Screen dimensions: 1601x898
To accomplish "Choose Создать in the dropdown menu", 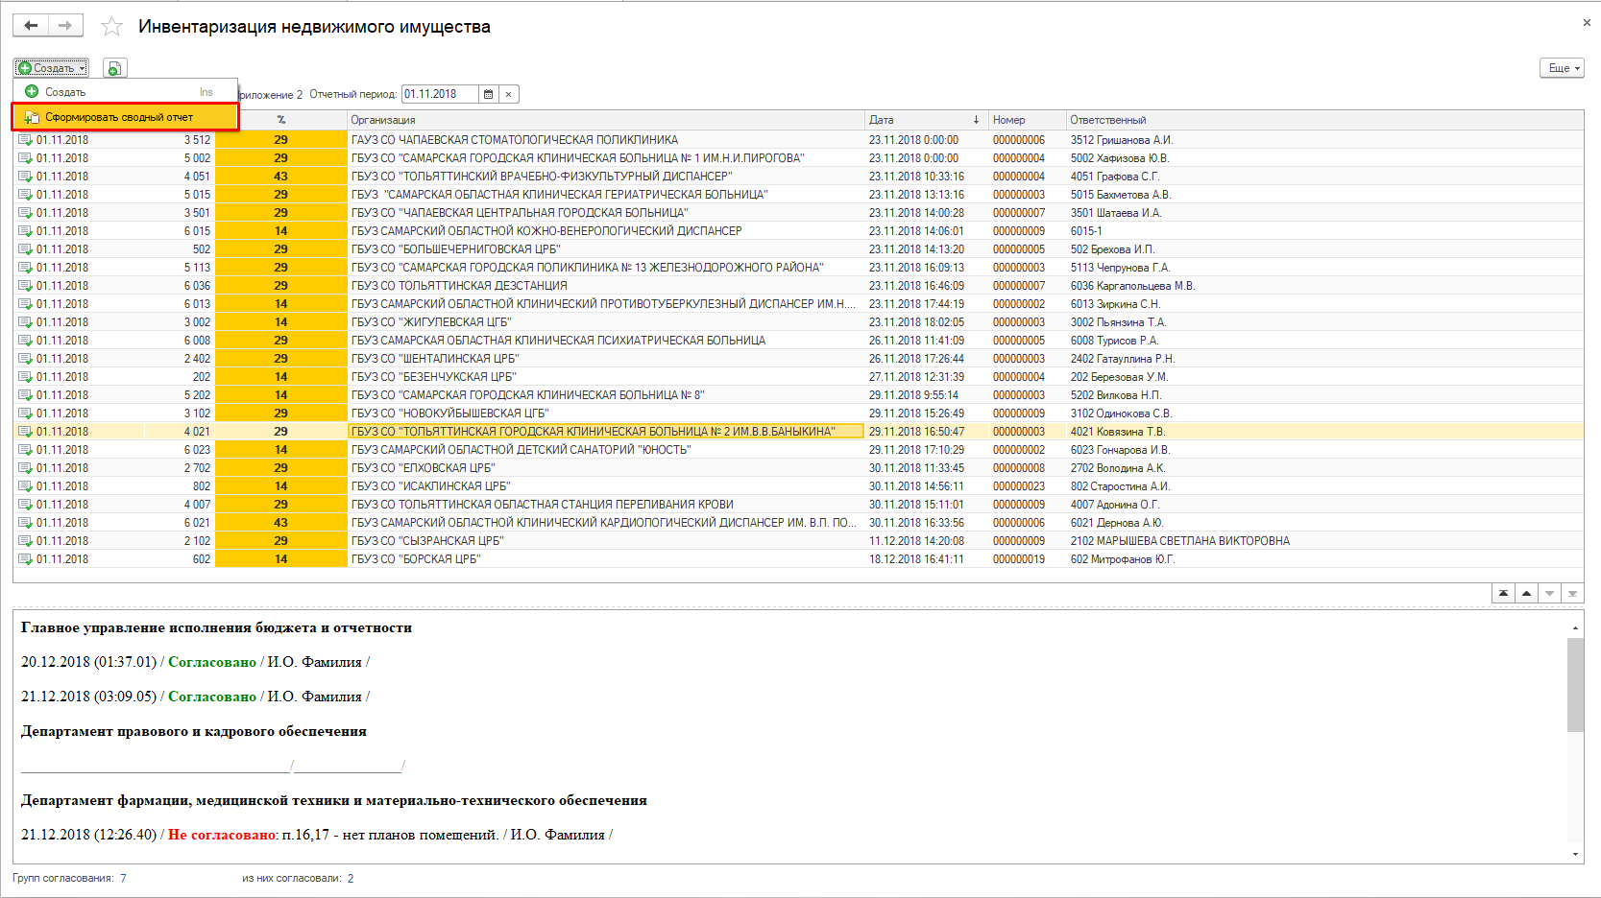I will click(65, 92).
